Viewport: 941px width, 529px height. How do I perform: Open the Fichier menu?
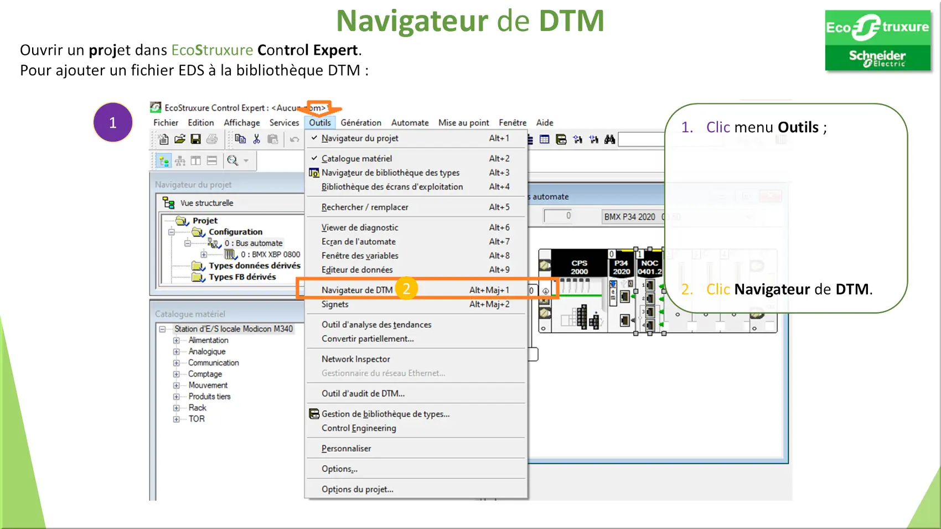click(x=166, y=123)
